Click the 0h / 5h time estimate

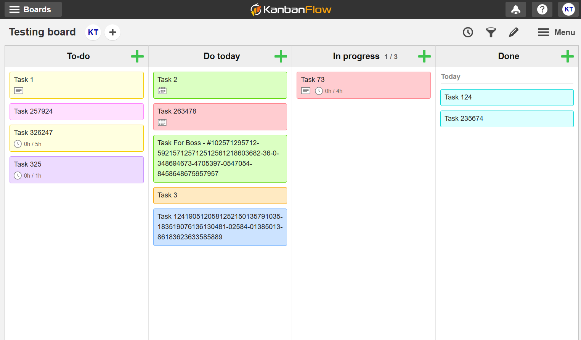(33, 144)
